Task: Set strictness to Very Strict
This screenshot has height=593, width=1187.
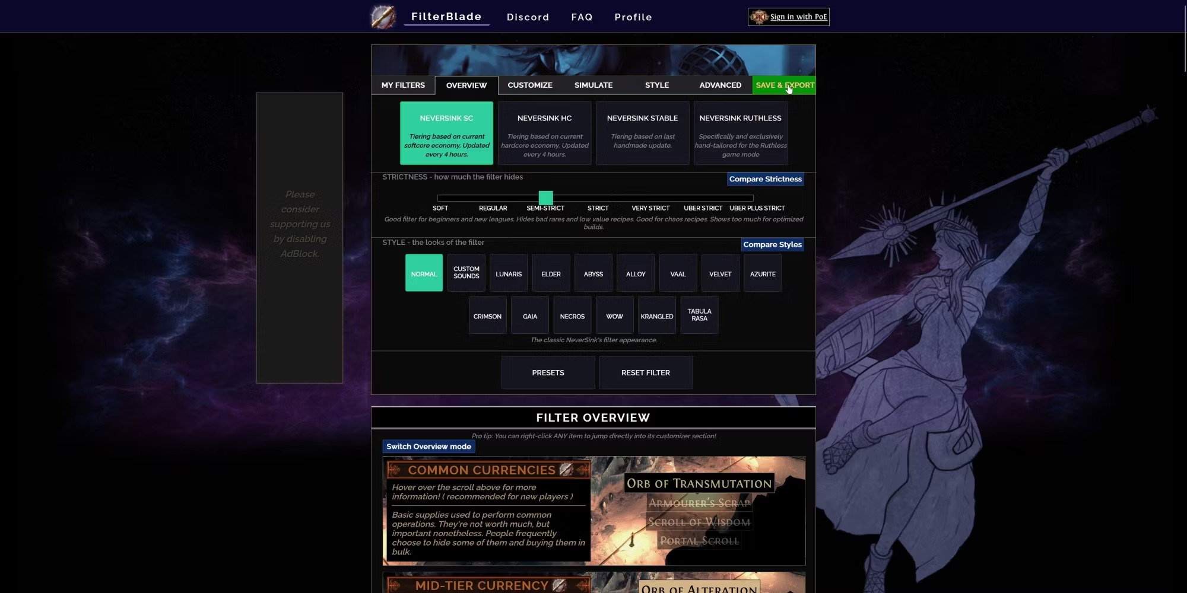Action: click(x=650, y=208)
